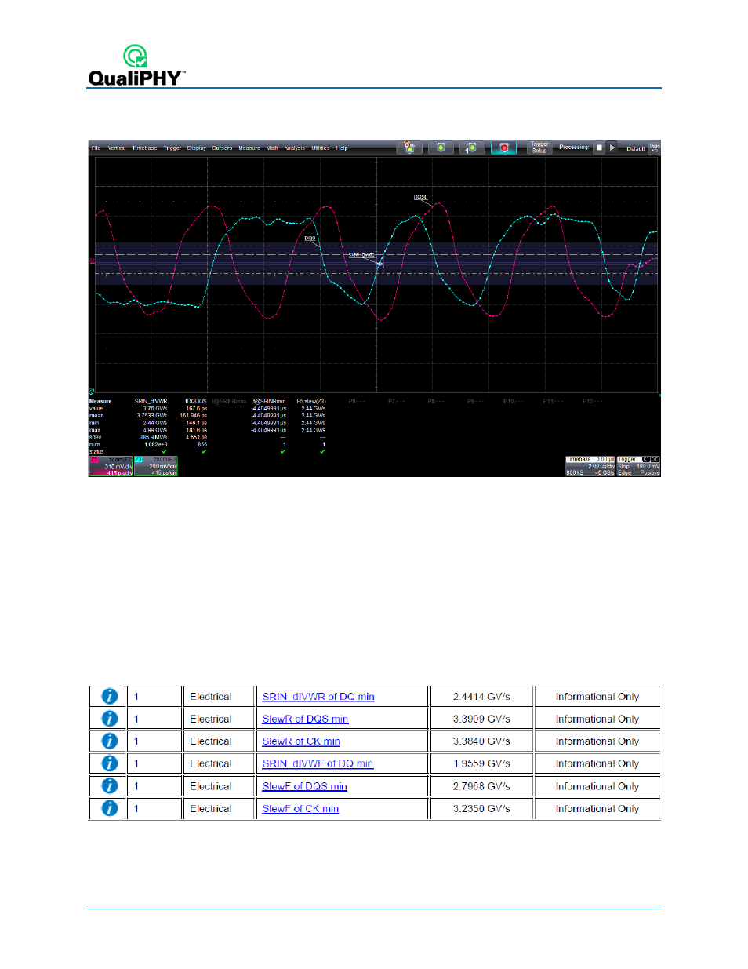Screen dimensions: 748x969
Task: Select the empty P12 measurement slot
Action: (592, 401)
